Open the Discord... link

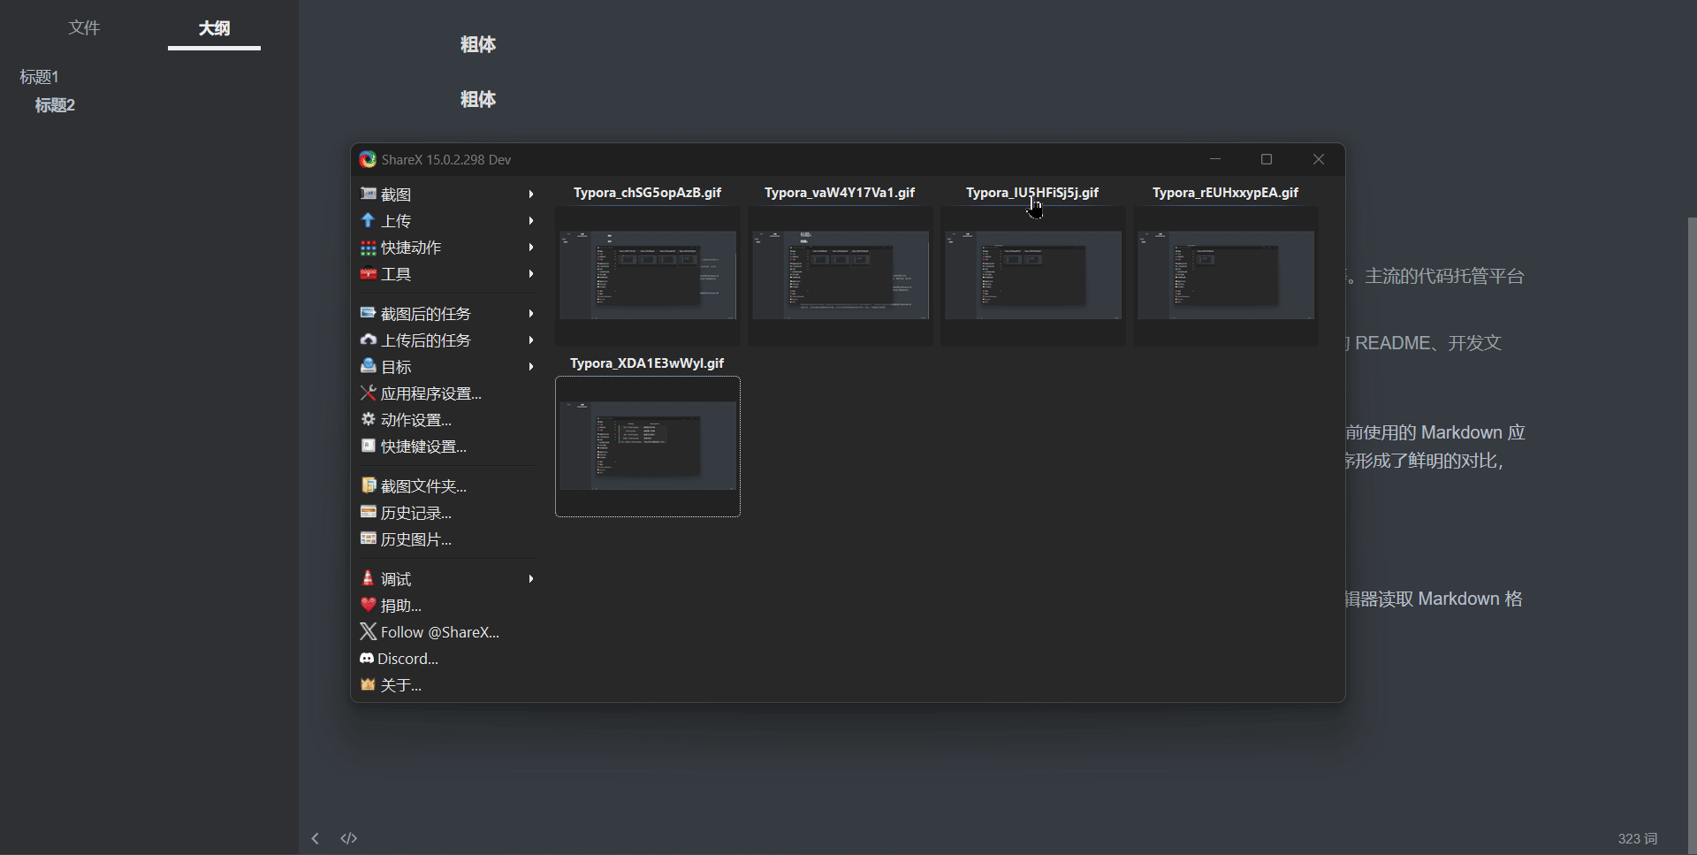click(448, 658)
